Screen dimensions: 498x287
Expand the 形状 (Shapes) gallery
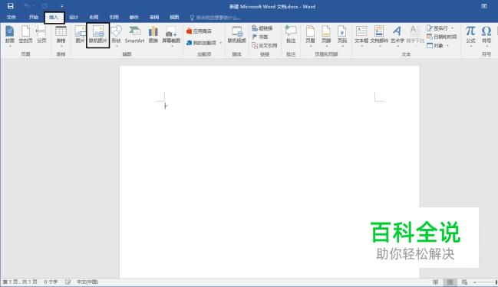(116, 36)
